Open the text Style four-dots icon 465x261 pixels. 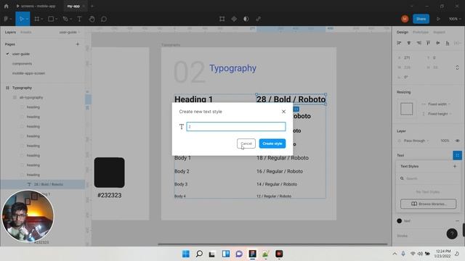click(457, 155)
